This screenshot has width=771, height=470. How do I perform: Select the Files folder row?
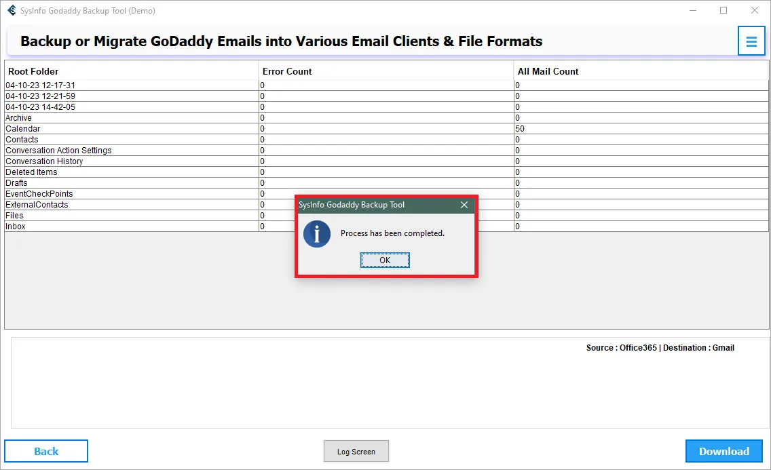pos(386,214)
